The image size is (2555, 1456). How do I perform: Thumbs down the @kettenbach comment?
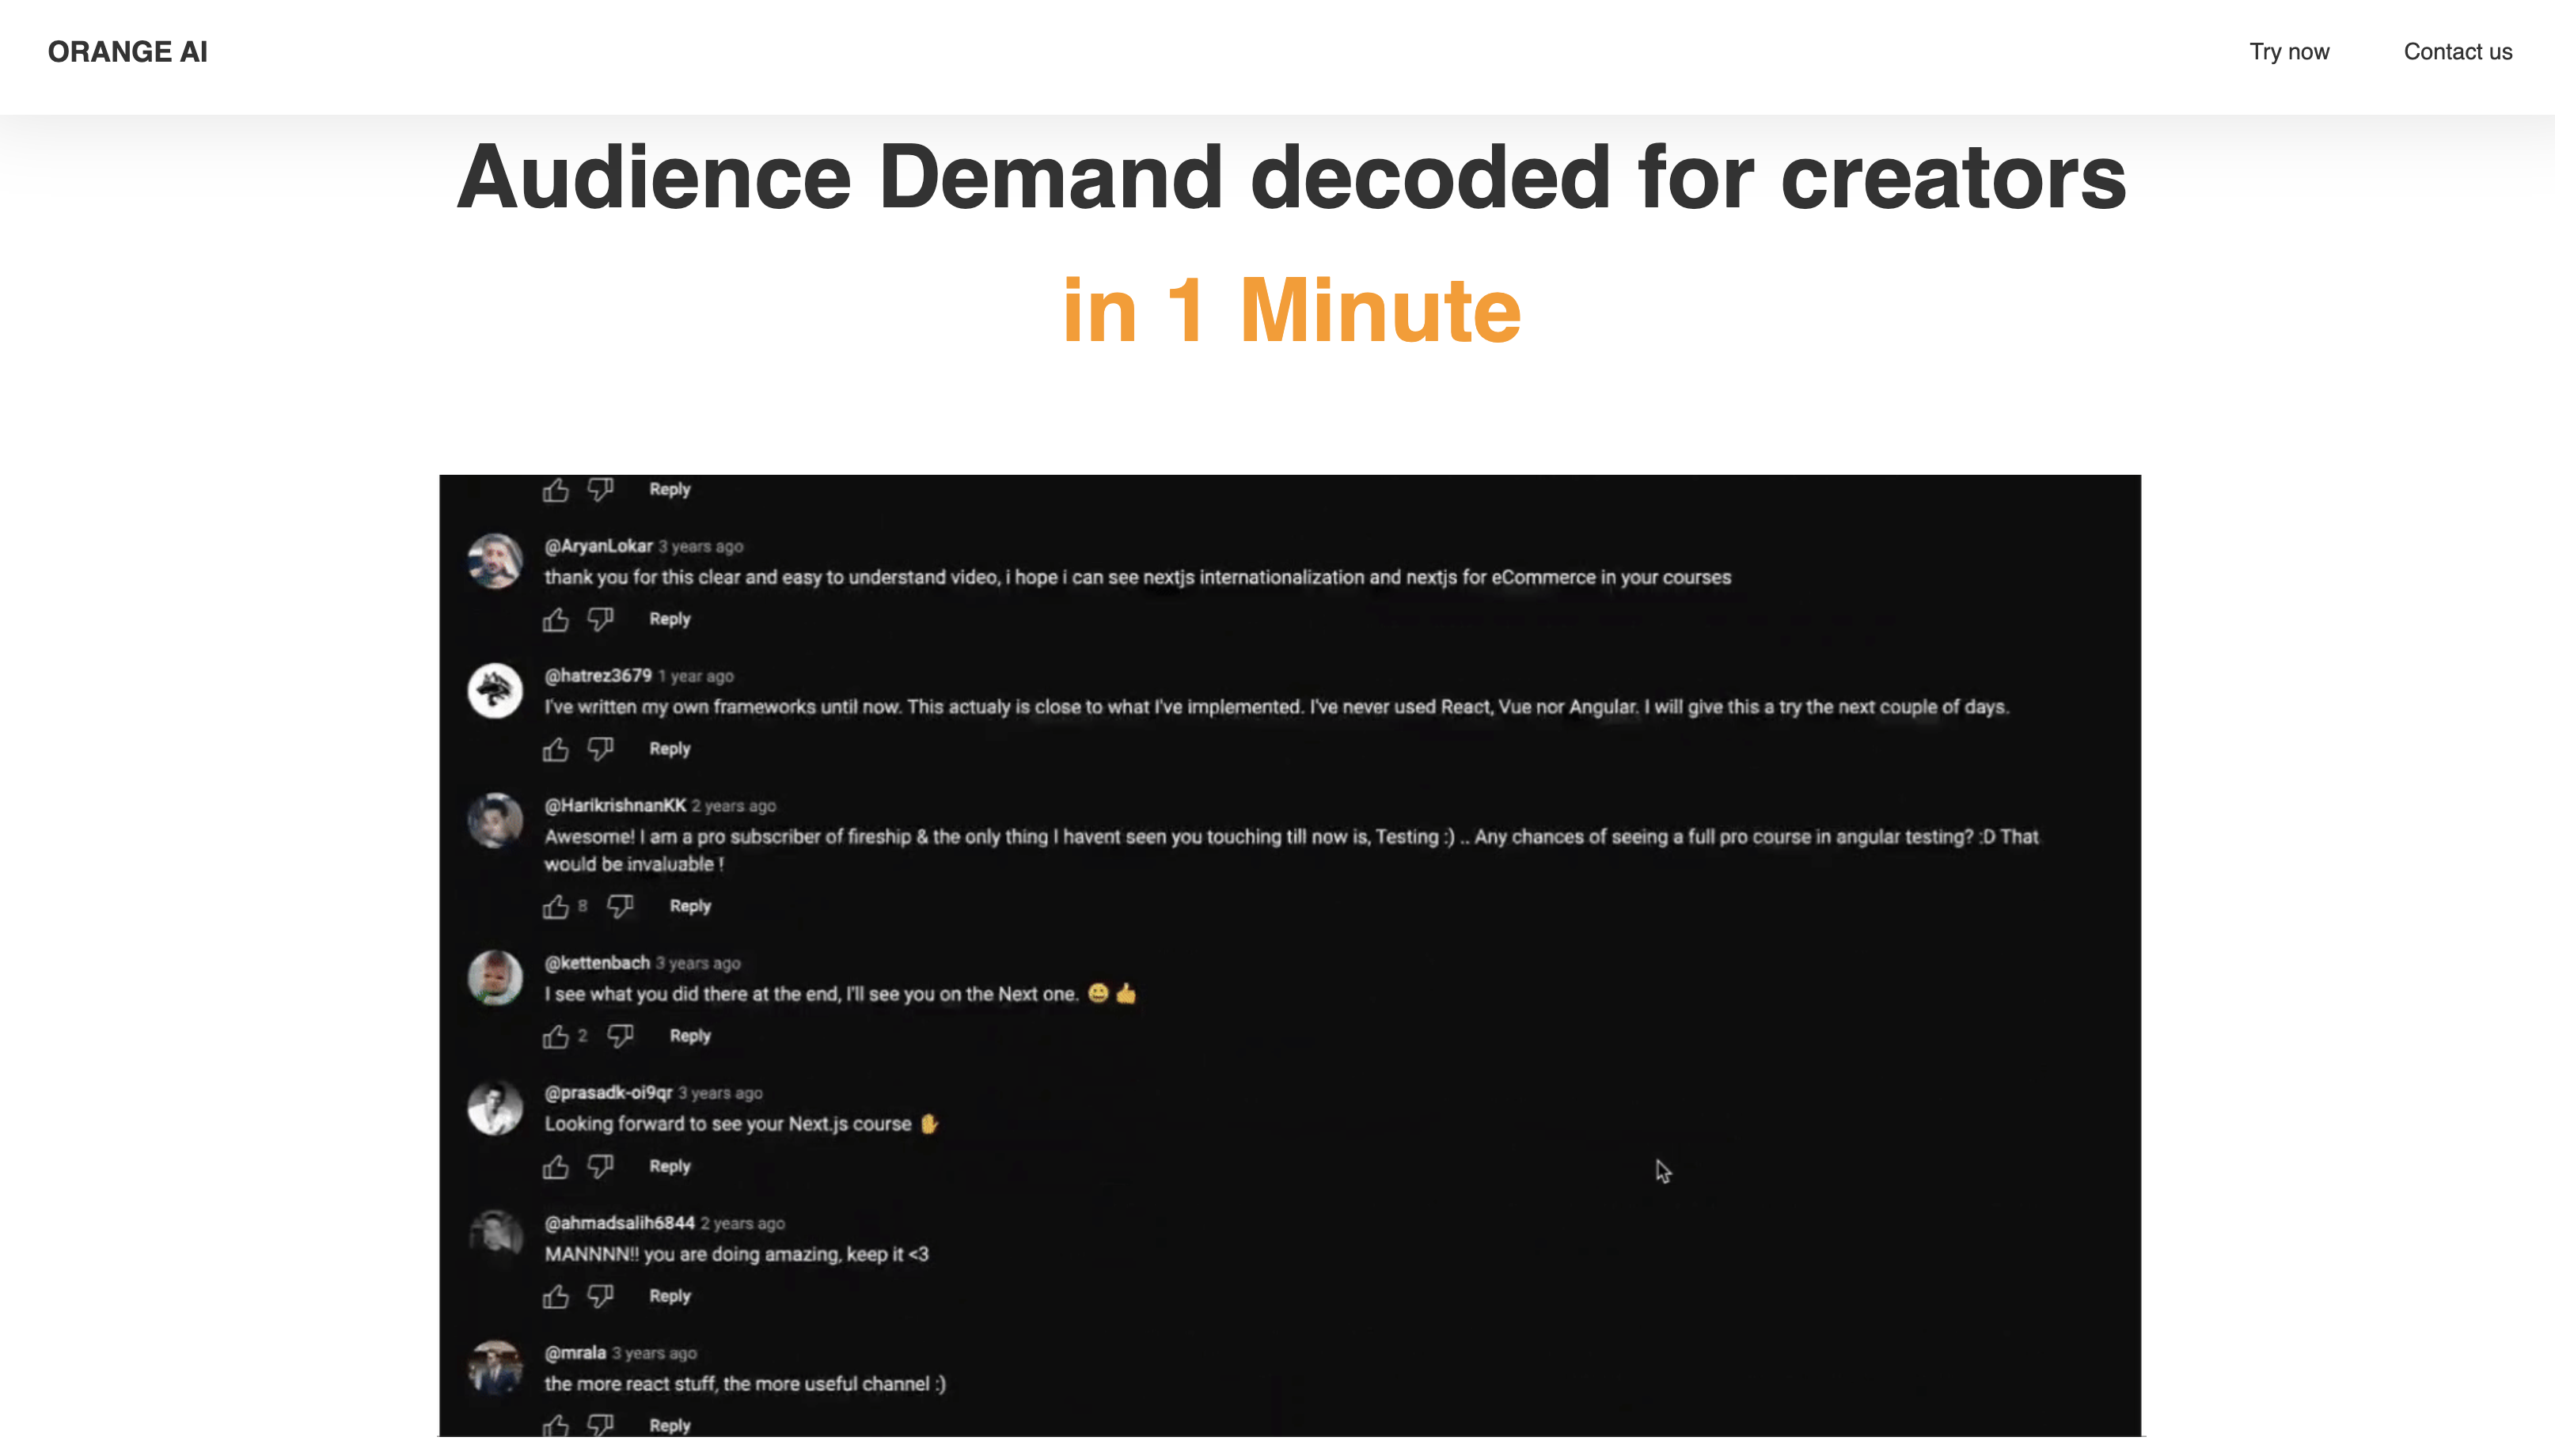click(x=620, y=1036)
